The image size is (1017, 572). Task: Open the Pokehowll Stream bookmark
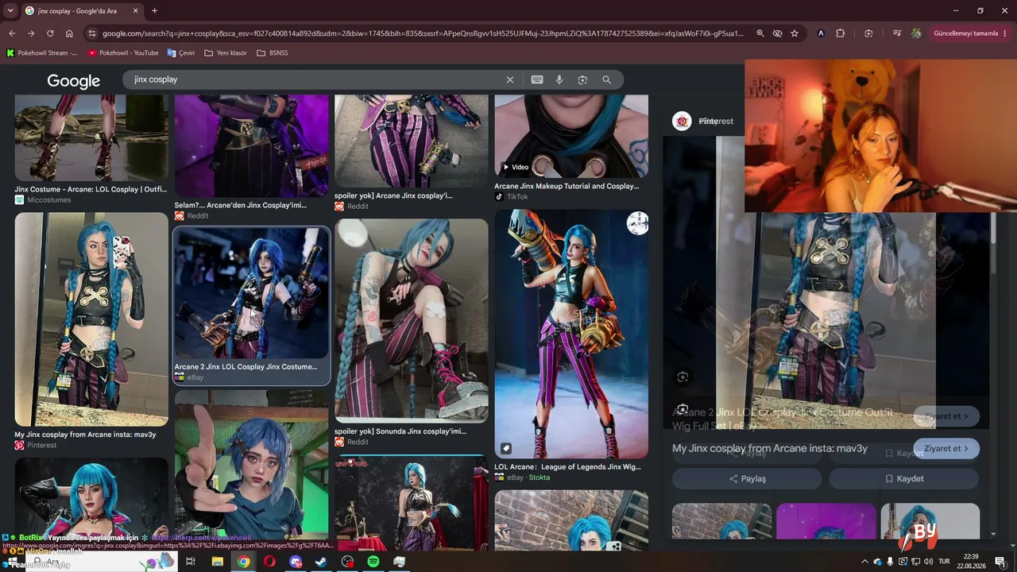pos(42,53)
